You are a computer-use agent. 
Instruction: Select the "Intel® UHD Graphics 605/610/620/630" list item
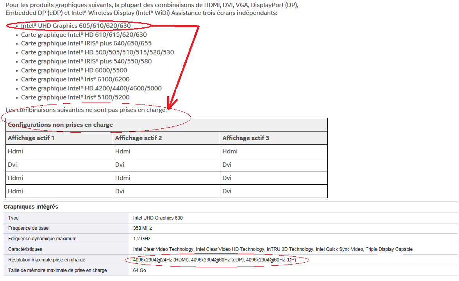click(76, 26)
